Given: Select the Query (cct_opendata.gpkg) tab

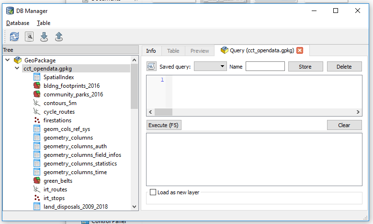Looking at the screenshot, I should point(261,50).
